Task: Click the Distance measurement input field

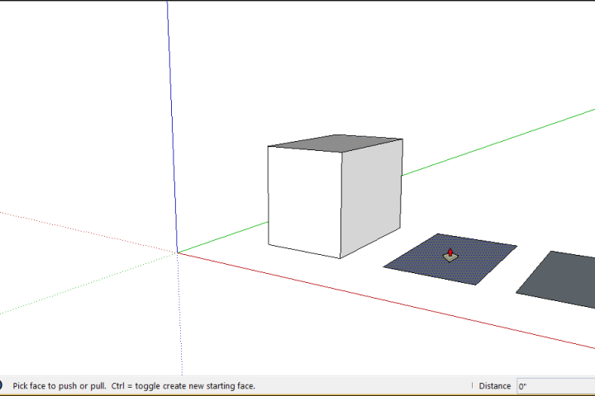Action: (x=556, y=386)
